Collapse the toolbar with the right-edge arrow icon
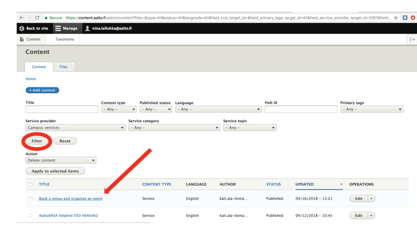This screenshot has width=417, height=234. (x=412, y=40)
